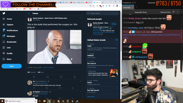Close the hasanabi Chatterino tab
Image resolution: width=183 pixels, height=103 pixels.
click(132, 7)
